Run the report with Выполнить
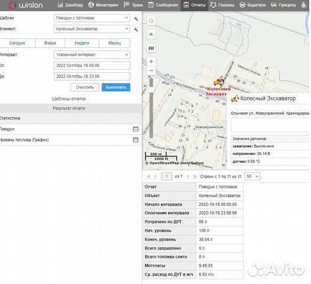Screen dimensions: 311x284 (x=116, y=88)
